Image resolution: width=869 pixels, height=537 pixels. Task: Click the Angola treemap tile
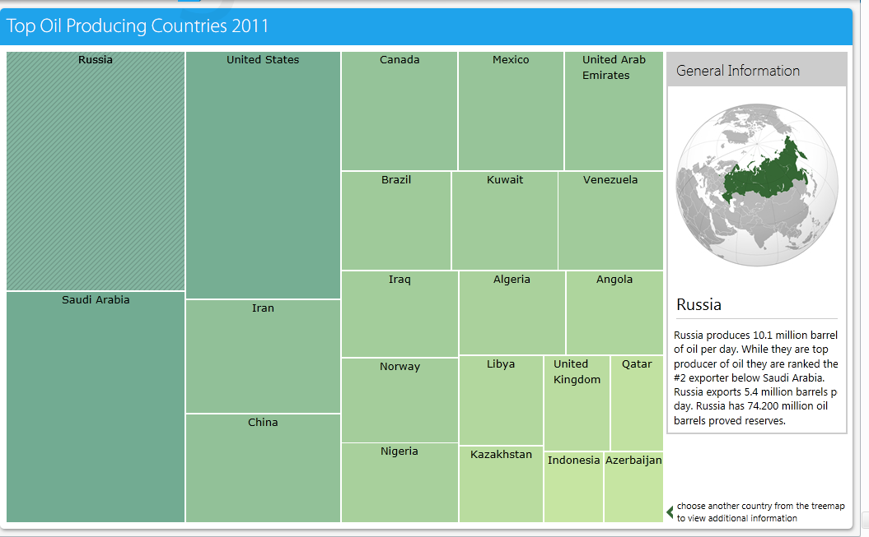(614, 313)
